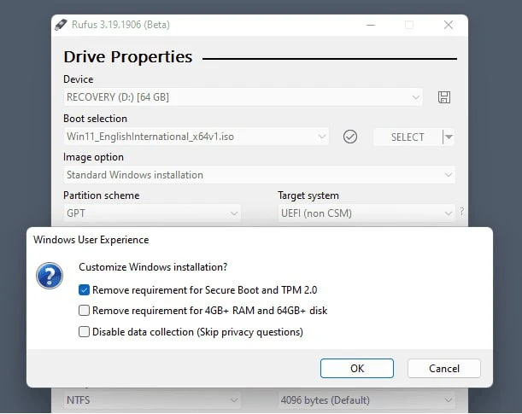The height and width of the screenshot is (414, 522).
Task: Click the Device label
Action: click(x=79, y=79)
